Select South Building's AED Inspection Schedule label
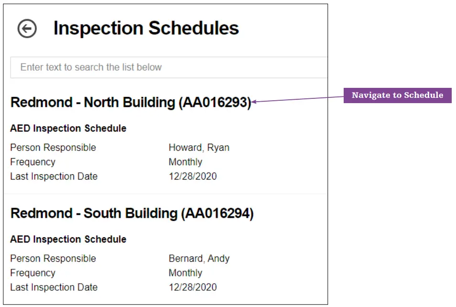This screenshot has width=456, height=307. 68,239
